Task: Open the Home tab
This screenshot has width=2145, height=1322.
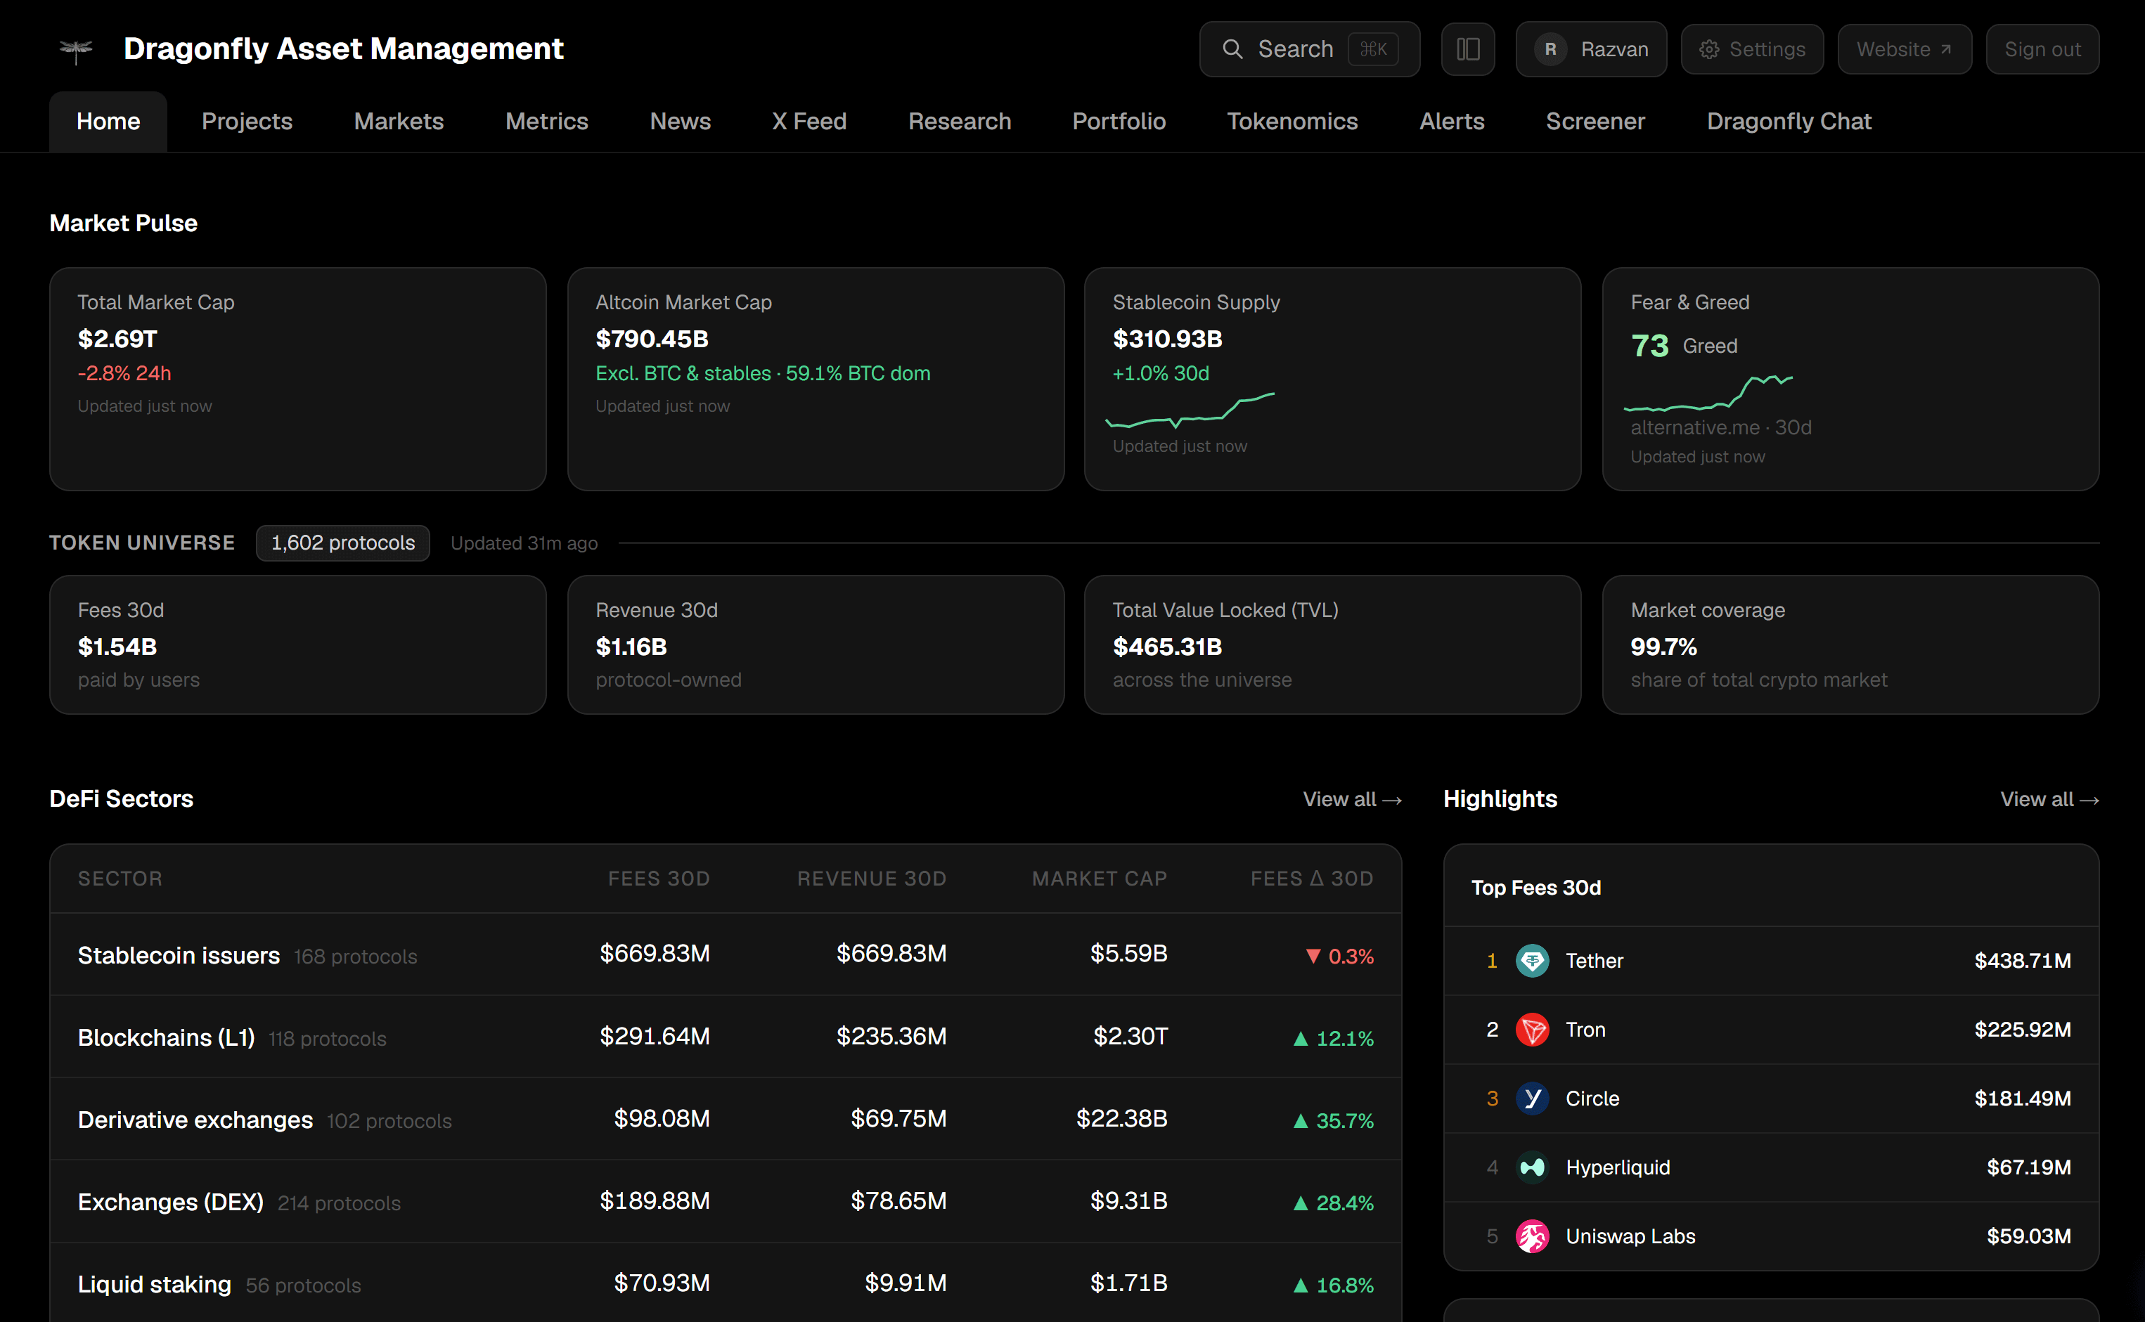Action: point(108,122)
